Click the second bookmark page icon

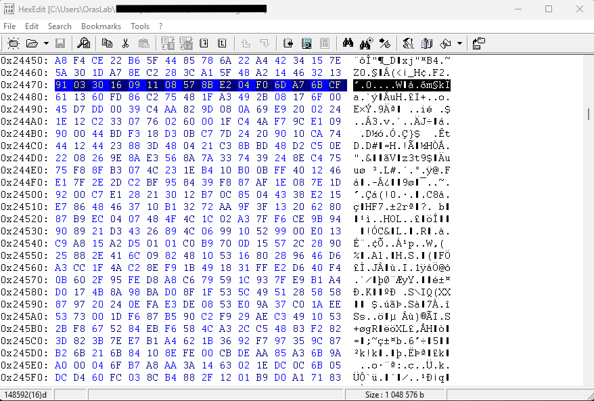click(x=222, y=43)
